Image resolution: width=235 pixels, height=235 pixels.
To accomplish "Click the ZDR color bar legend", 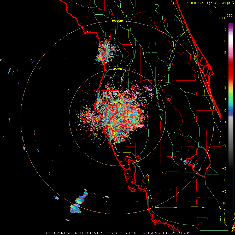I will 231,116.
